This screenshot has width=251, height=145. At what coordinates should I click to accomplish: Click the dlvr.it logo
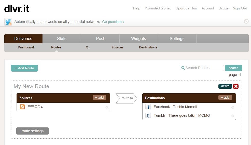click(x=17, y=8)
